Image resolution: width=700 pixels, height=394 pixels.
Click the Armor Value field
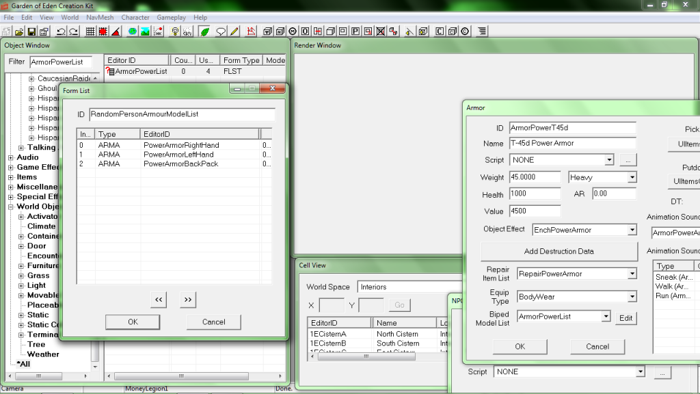(535, 211)
